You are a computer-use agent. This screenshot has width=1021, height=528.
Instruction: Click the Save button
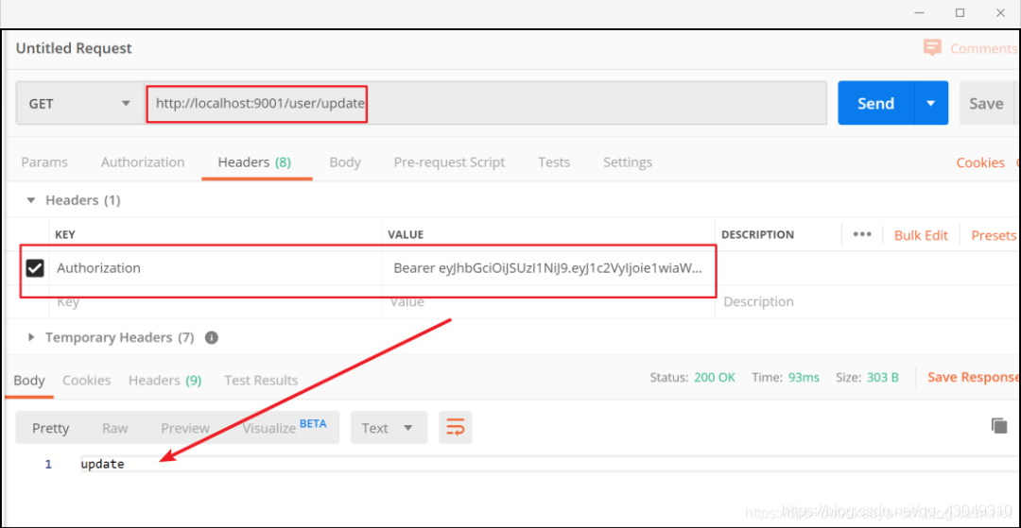coord(986,103)
